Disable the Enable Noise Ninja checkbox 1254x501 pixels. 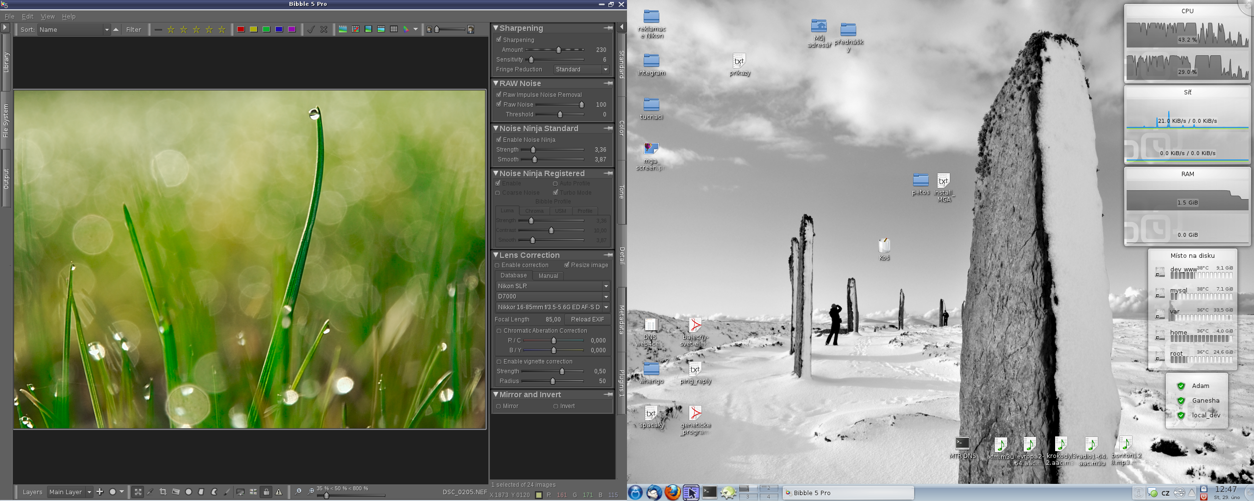tap(499, 139)
